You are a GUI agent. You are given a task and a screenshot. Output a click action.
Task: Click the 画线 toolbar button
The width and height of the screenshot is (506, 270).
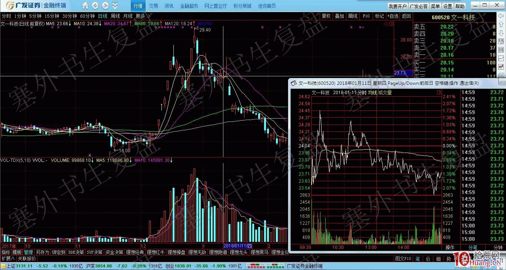click(353, 16)
